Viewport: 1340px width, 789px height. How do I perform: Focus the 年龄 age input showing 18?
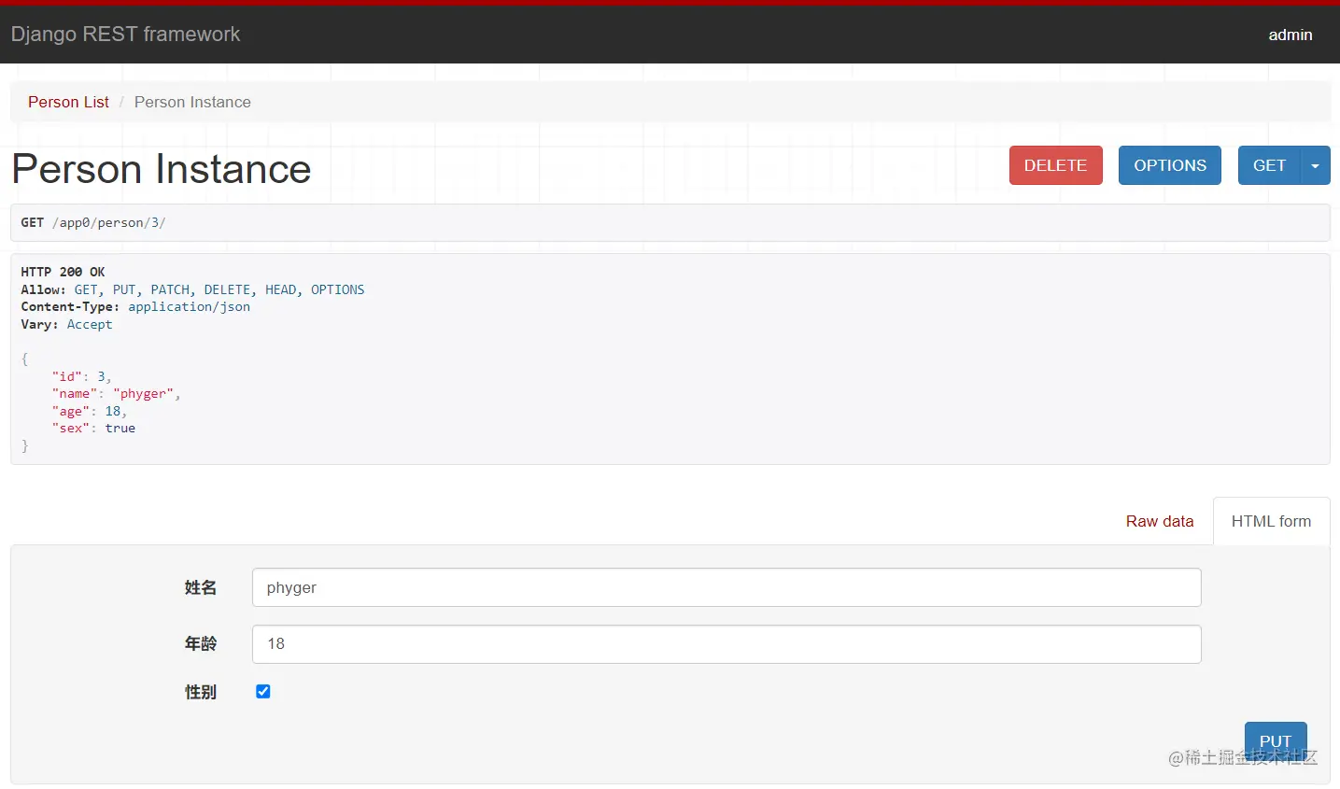[726, 644]
